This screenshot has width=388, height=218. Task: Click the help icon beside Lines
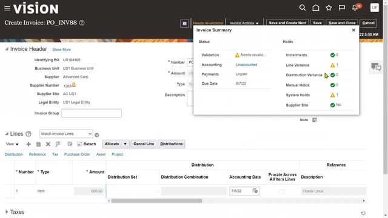click(28, 134)
